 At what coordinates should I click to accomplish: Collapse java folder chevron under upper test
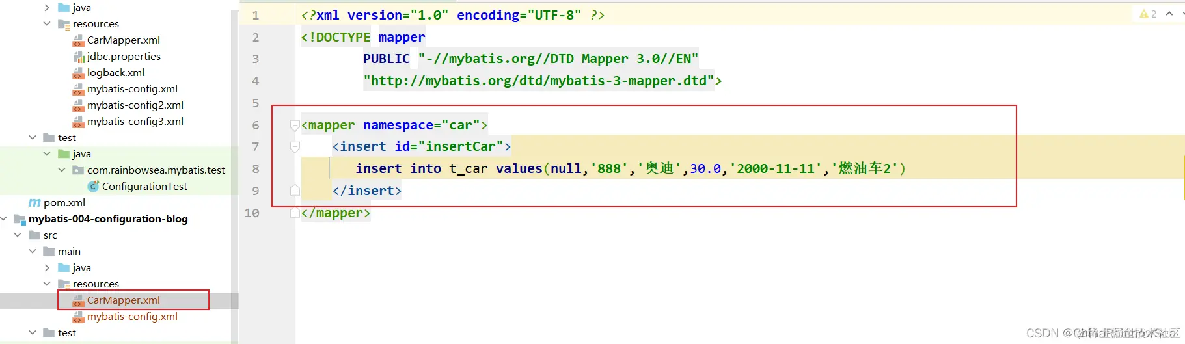47,154
